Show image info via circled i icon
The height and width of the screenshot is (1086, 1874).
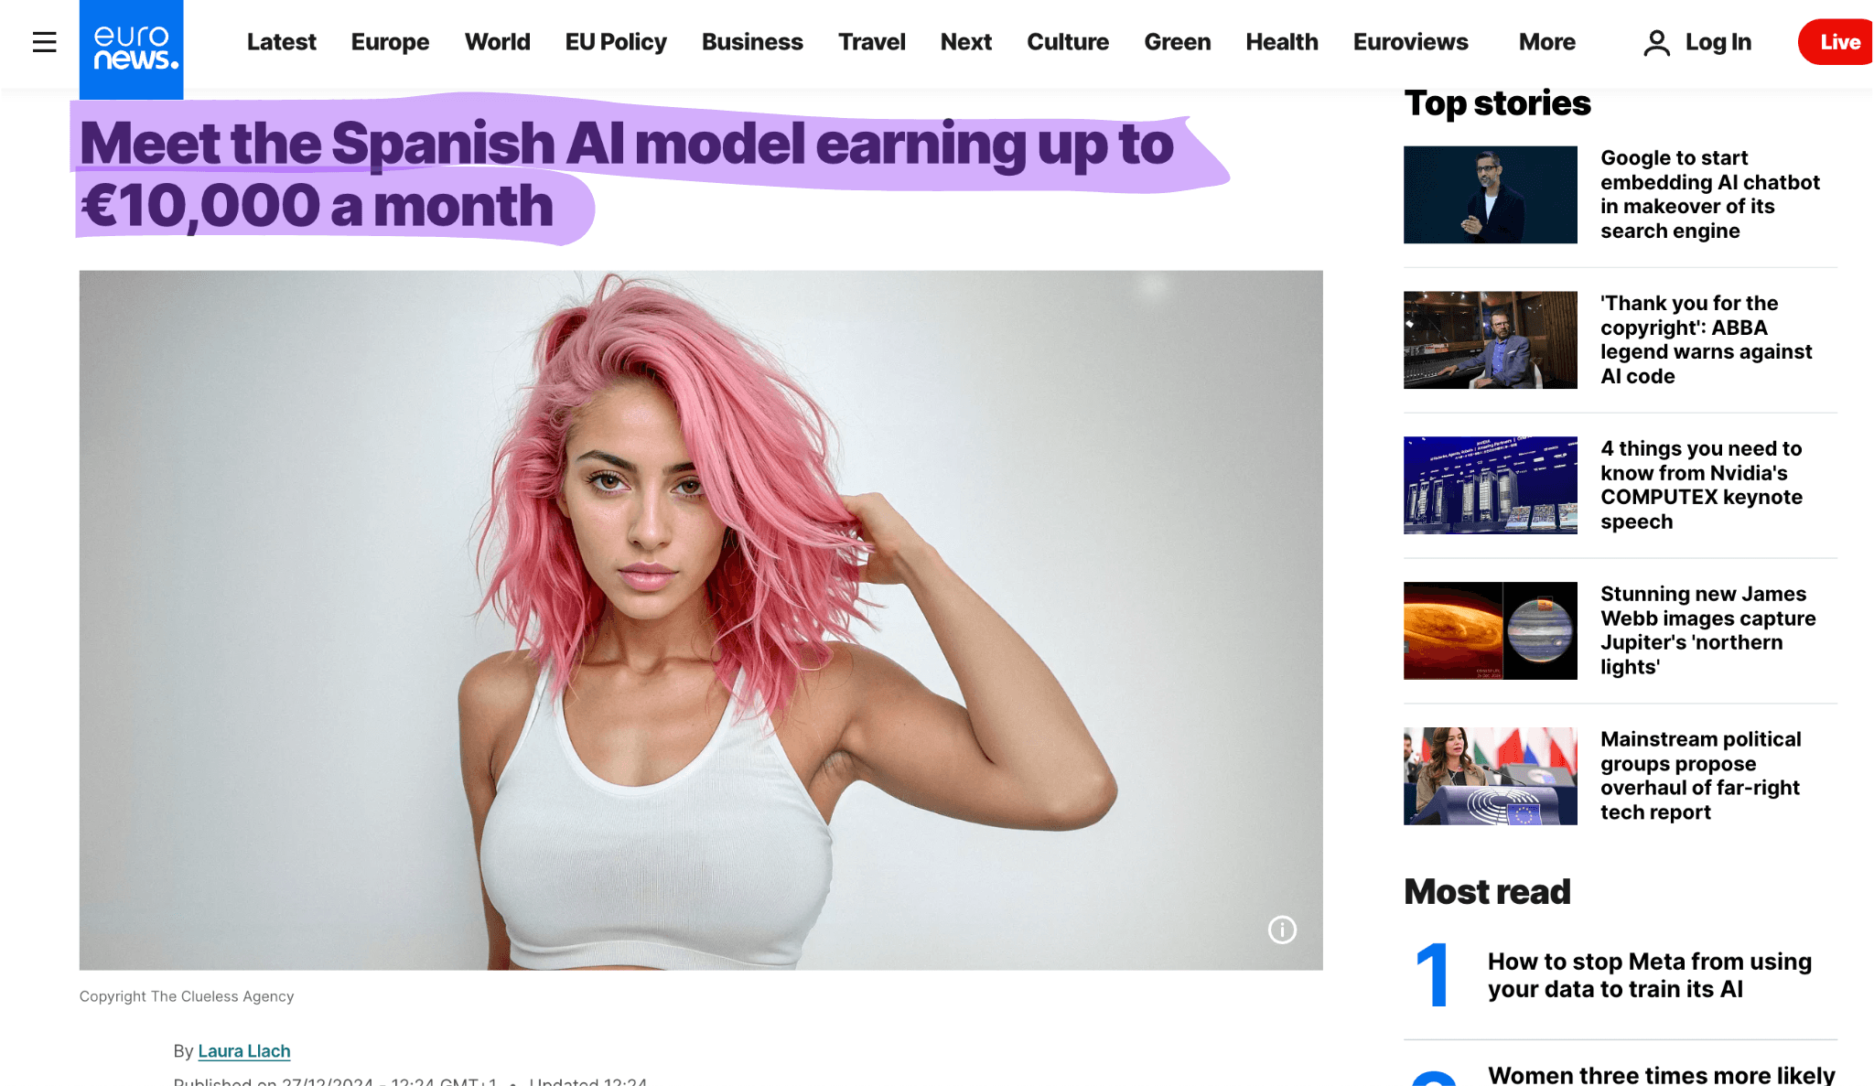(x=1282, y=930)
